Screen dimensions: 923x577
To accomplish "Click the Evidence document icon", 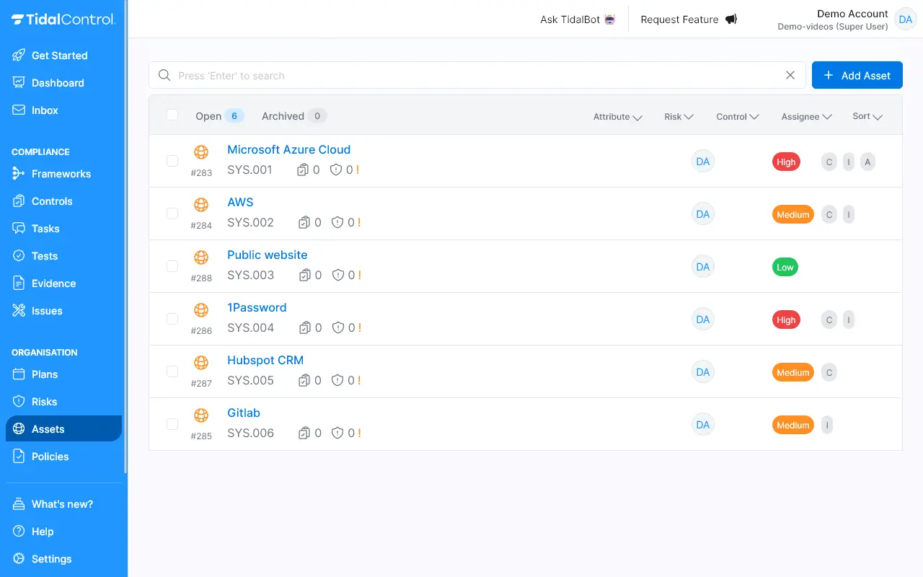I will [x=19, y=283].
